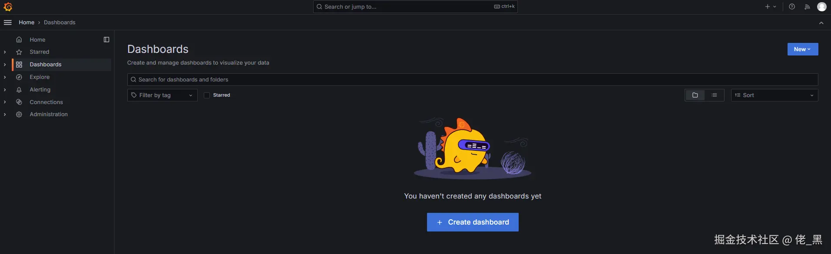Open Alerting in the sidebar menu

40,90
